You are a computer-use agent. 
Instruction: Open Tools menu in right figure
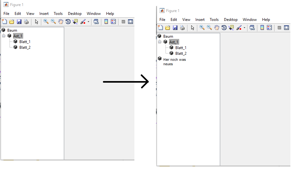214,20
